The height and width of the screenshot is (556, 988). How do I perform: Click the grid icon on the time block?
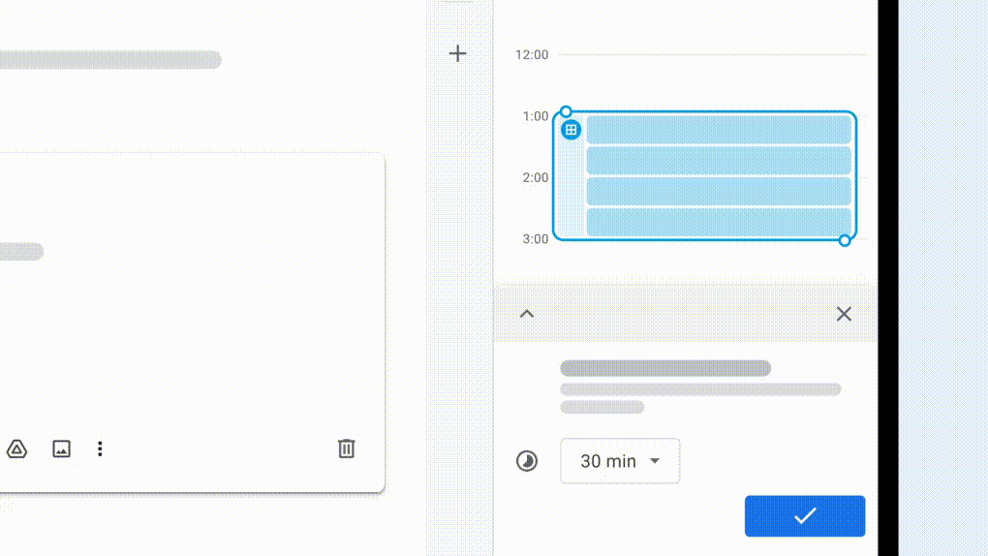(571, 130)
